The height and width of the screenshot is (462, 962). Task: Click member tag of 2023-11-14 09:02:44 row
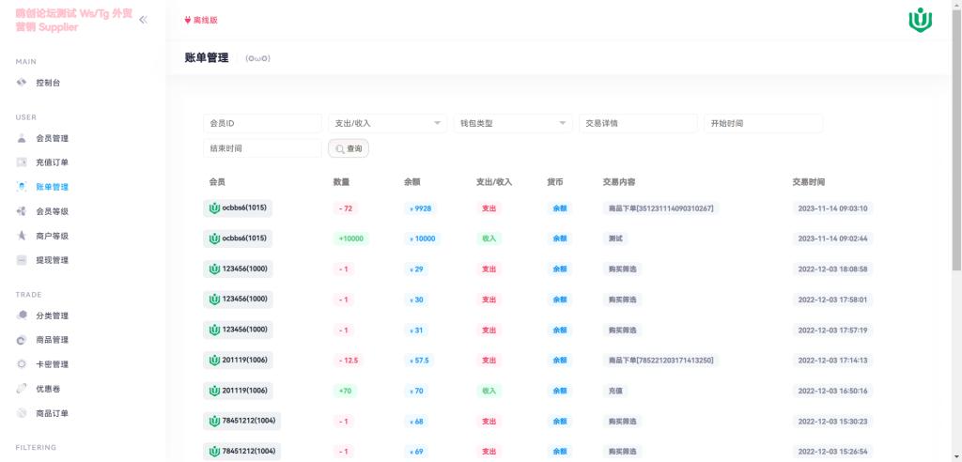238,239
